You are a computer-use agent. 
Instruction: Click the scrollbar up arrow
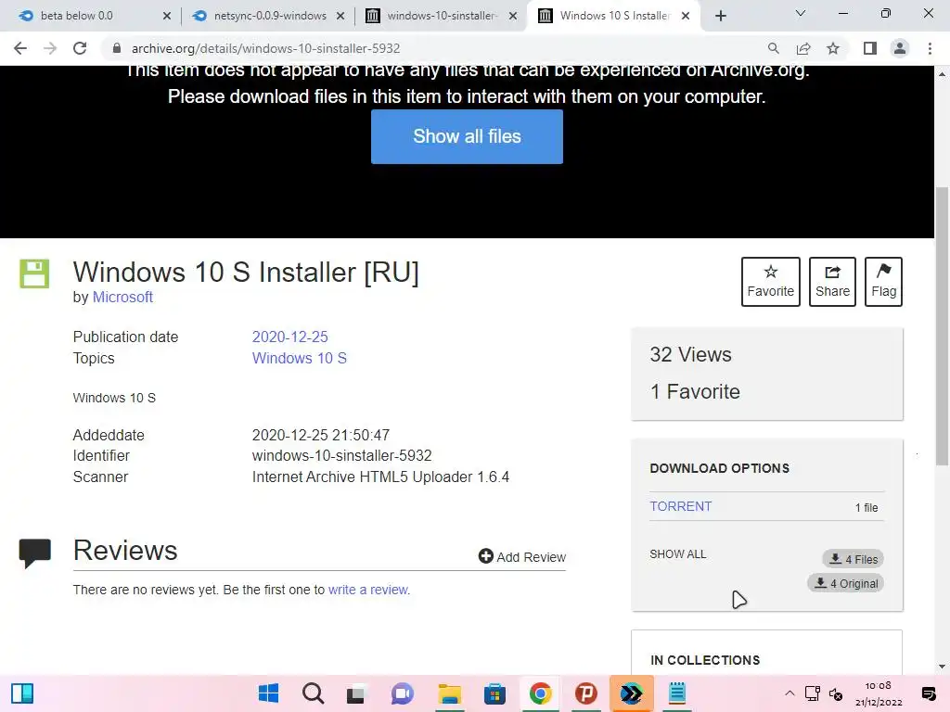(943, 74)
